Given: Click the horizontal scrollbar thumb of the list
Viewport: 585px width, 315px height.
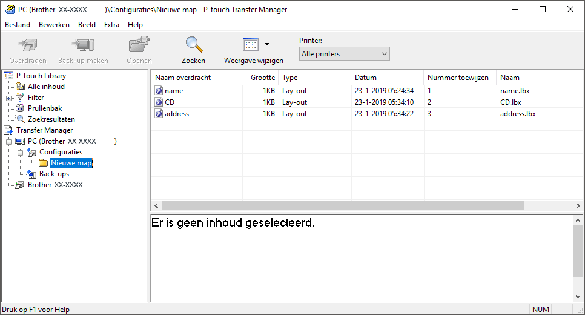Looking at the screenshot, I should click(343, 205).
